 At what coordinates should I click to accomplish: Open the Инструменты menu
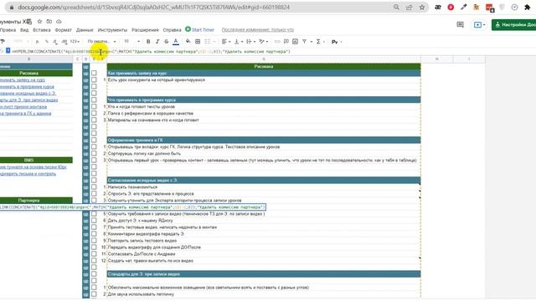[x=112, y=30]
